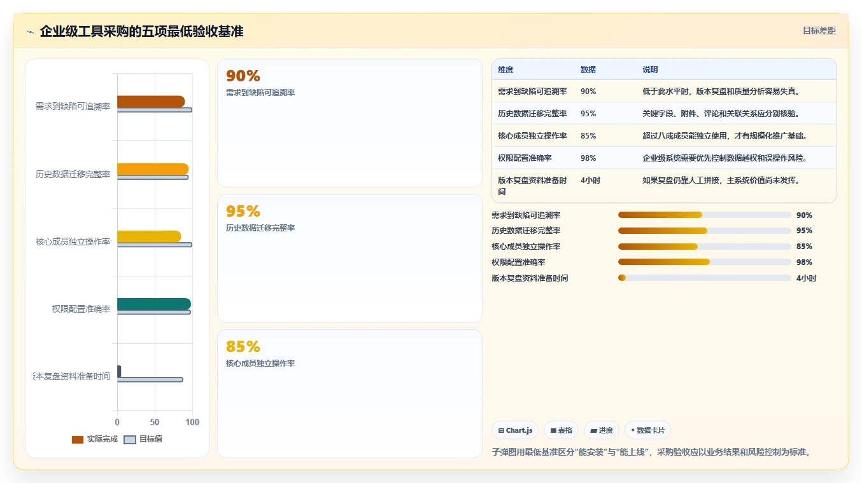Image resolution: width=862 pixels, height=483 pixels.
Task: Click the 维度 table column header
Action: tap(505, 70)
